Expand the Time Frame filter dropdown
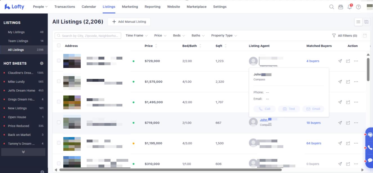 pos(136,36)
